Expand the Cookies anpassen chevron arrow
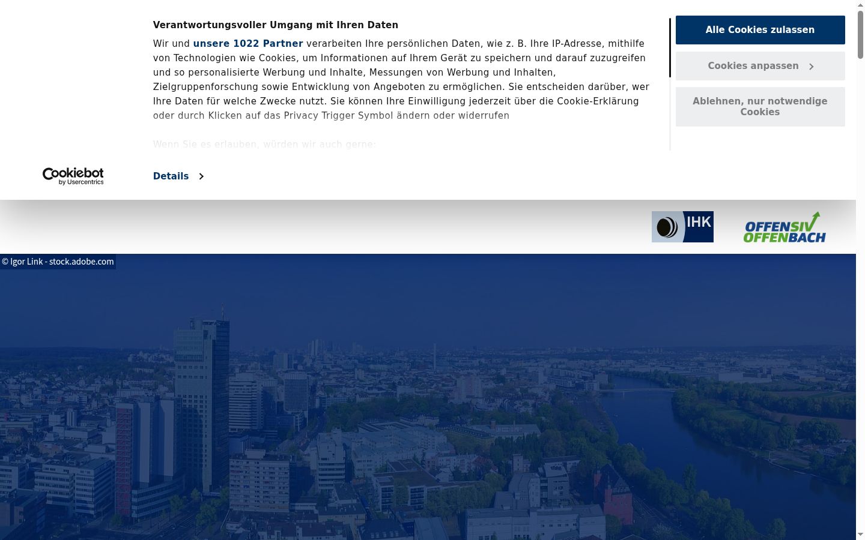The image size is (865, 540). [812, 67]
